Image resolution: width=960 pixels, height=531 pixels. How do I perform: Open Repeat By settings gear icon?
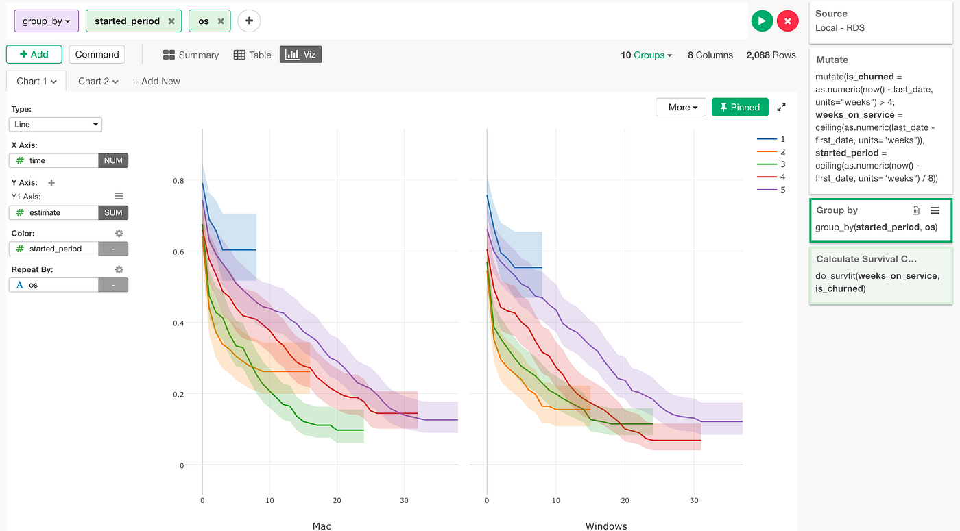(x=118, y=269)
